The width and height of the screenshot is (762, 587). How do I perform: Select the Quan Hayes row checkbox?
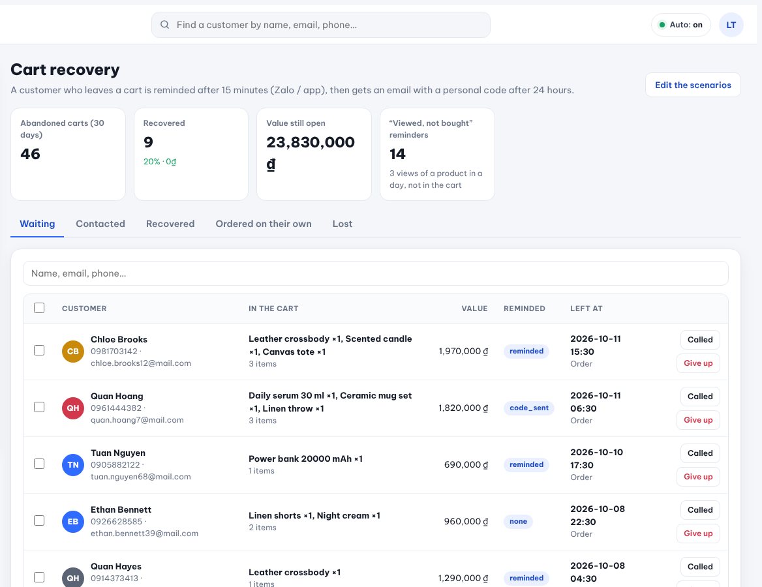pos(39,577)
